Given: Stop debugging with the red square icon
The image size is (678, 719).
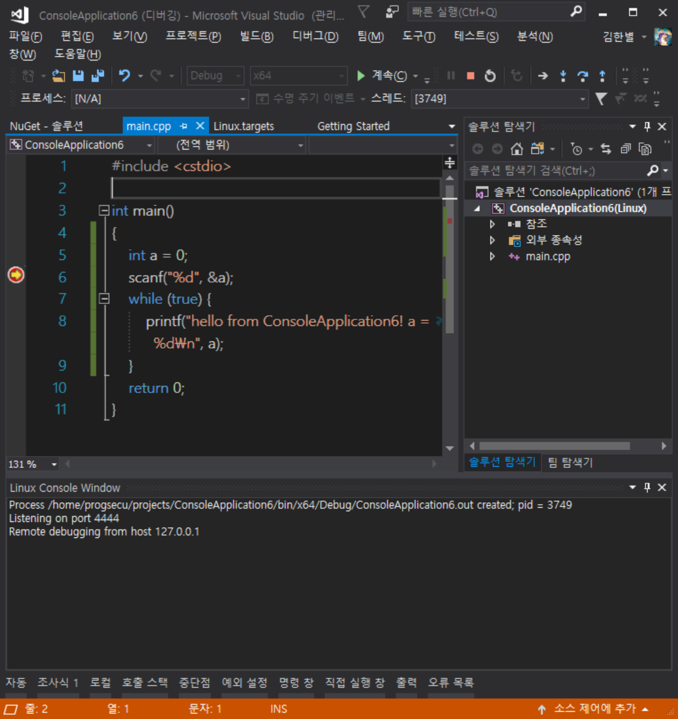Looking at the screenshot, I should [470, 75].
